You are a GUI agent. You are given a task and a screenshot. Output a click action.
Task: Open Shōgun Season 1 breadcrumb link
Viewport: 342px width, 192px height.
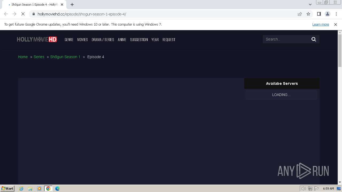pyautogui.click(x=65, y=57)
